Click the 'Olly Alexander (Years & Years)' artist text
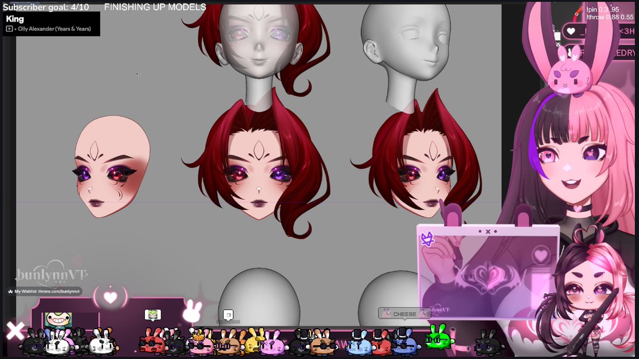639x359 pixels. click(x=54, y=28)
